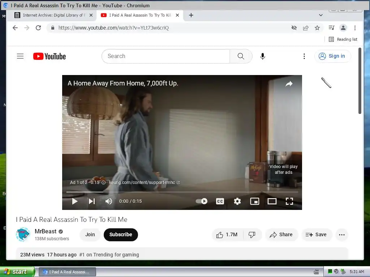
Task: Click the Sign in button
Action: point(332,56)
